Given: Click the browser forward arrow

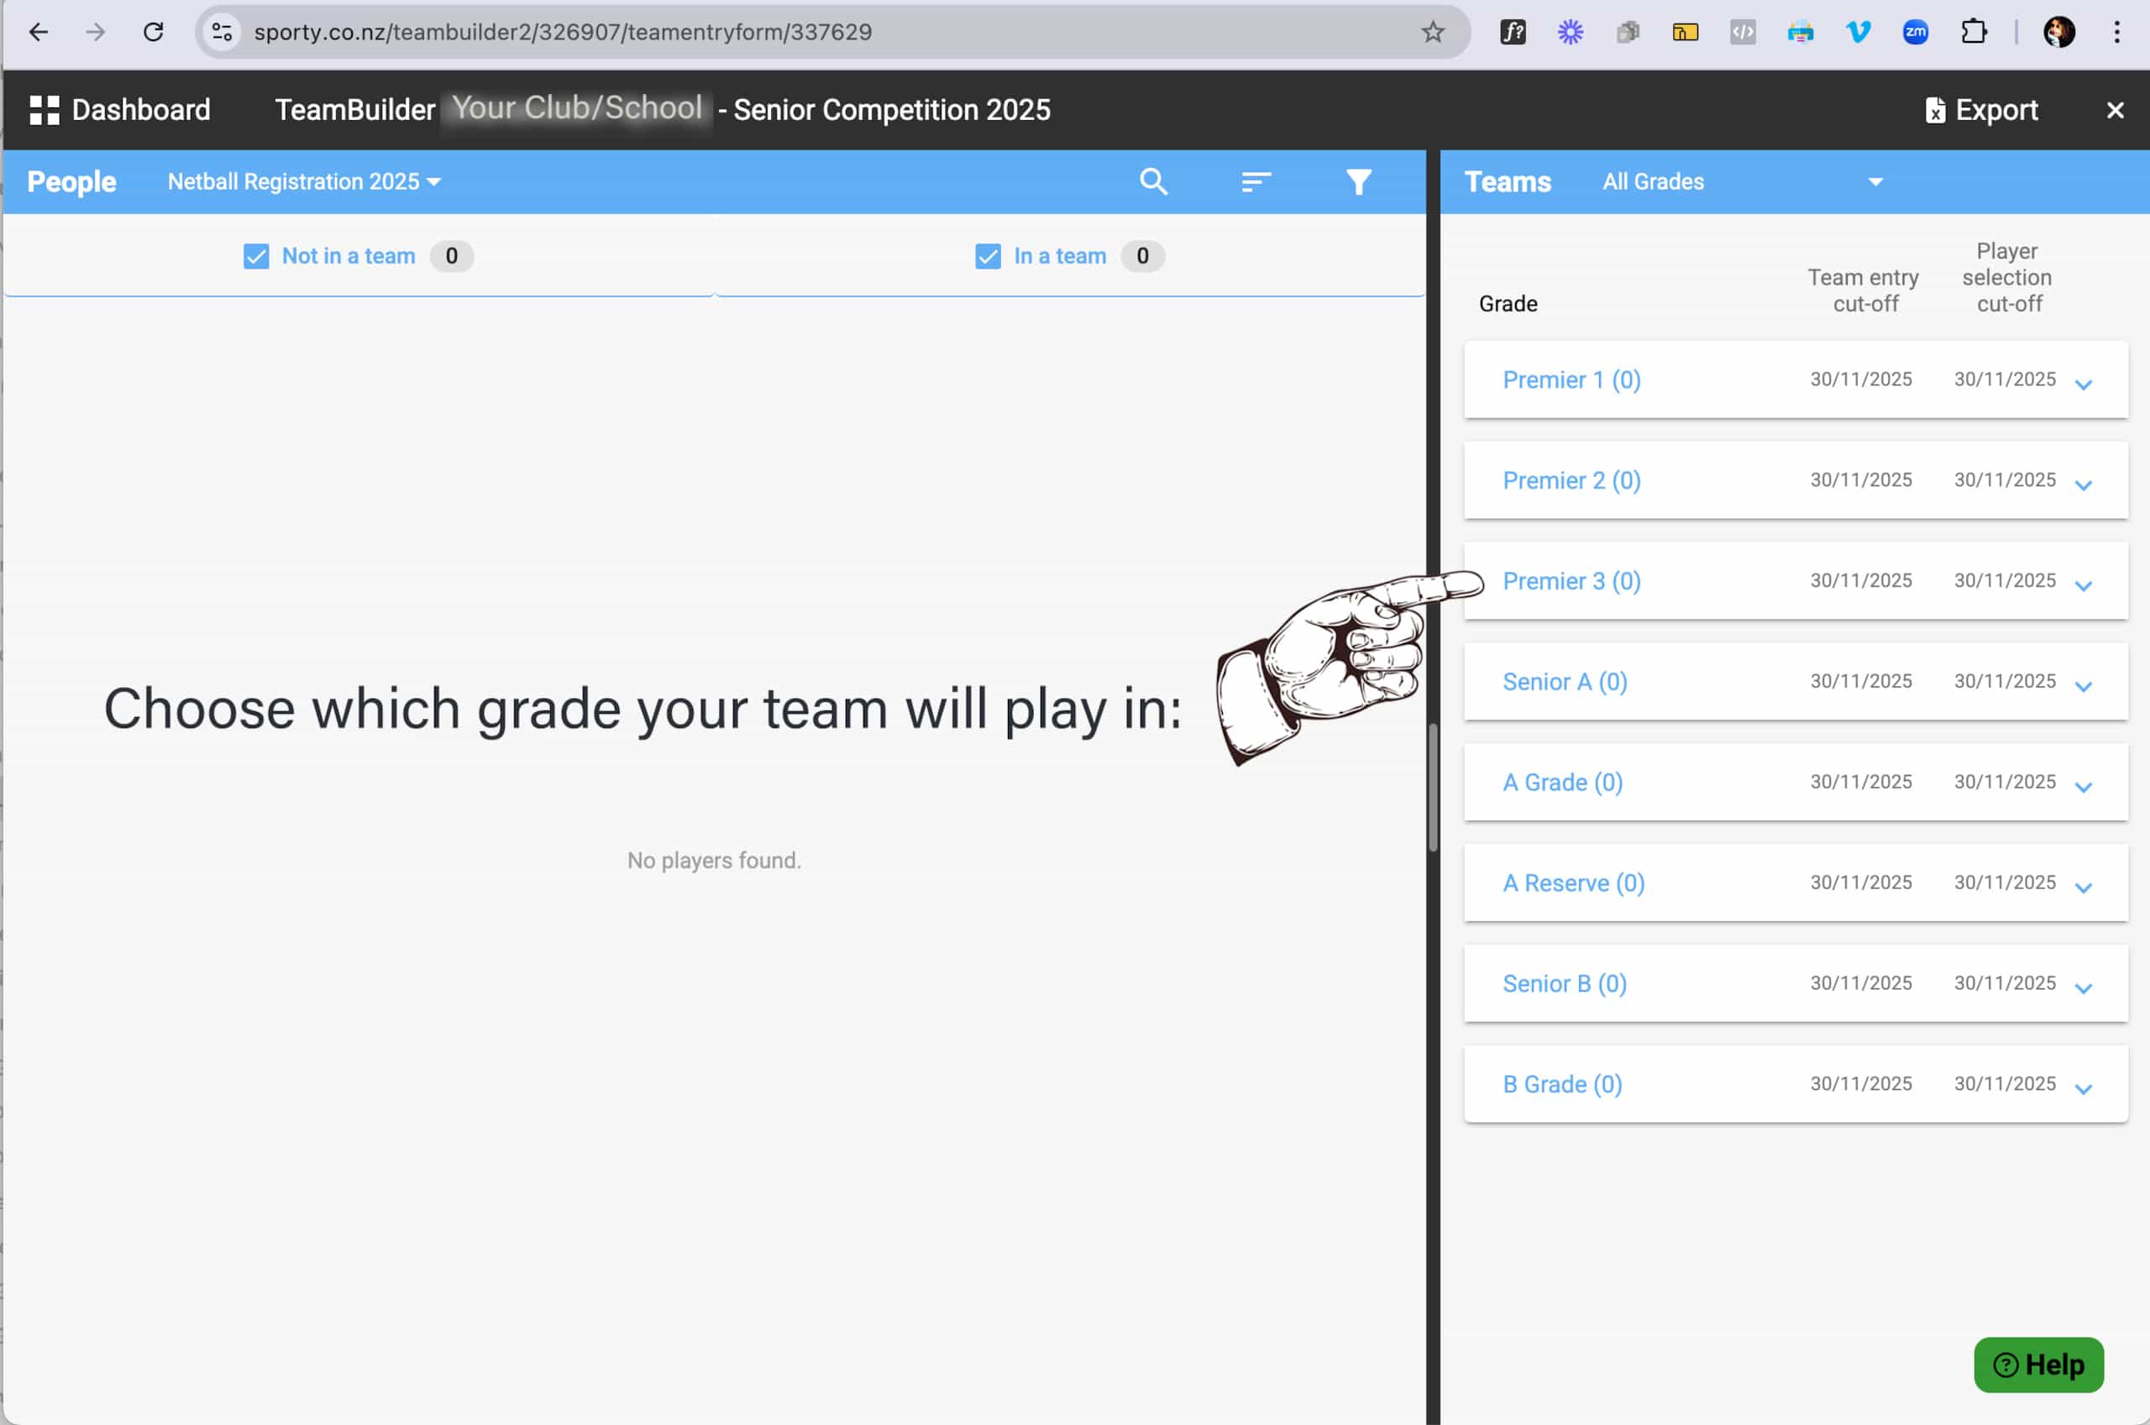Looking at the screenshot, I should point(96,33).
